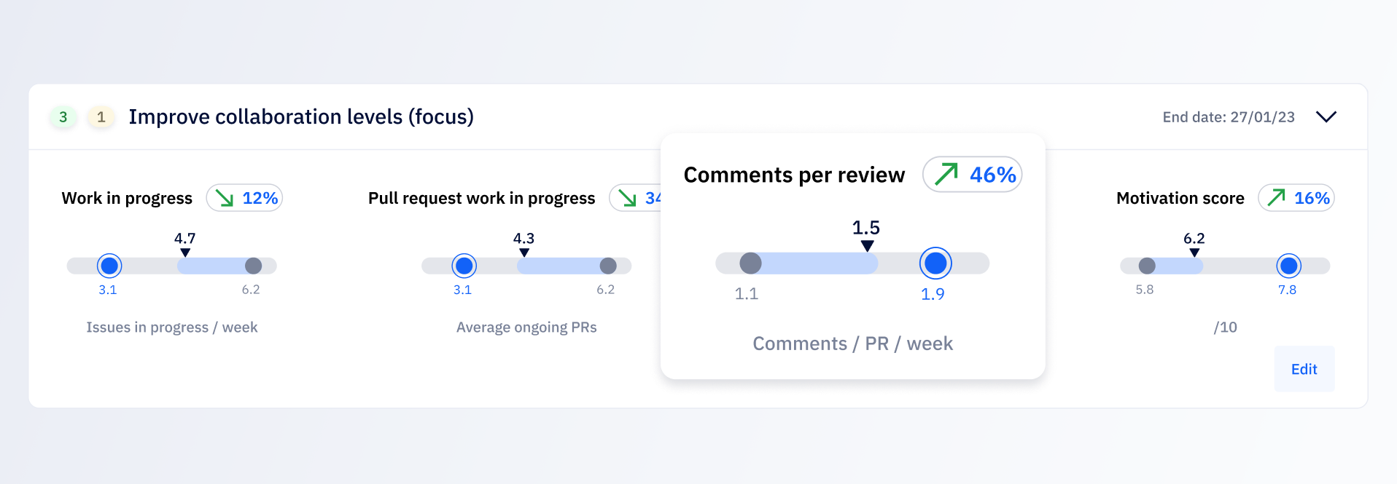
Task: Click the downward arrow icon on Pull request work in progress
Action: 629,197
